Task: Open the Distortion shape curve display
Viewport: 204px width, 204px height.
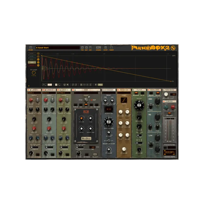Action: [x=124, y=100]
